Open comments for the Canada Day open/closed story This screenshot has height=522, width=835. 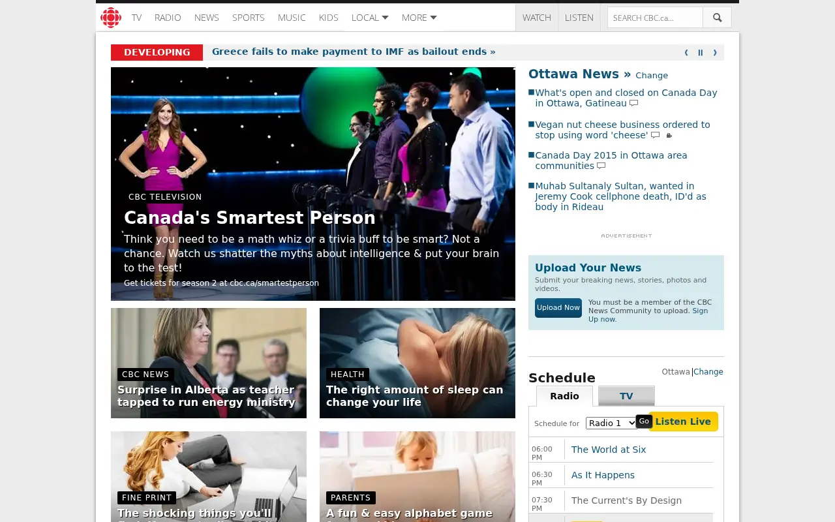(x=633, y=103)
